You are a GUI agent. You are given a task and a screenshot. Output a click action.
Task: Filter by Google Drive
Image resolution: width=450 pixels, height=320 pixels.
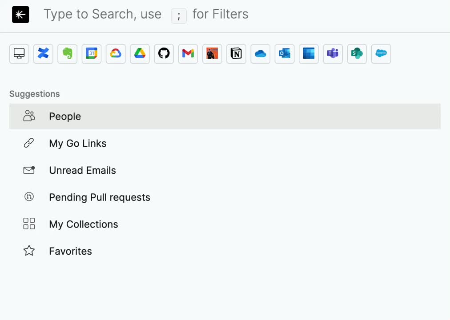click(x=140, y=54)
